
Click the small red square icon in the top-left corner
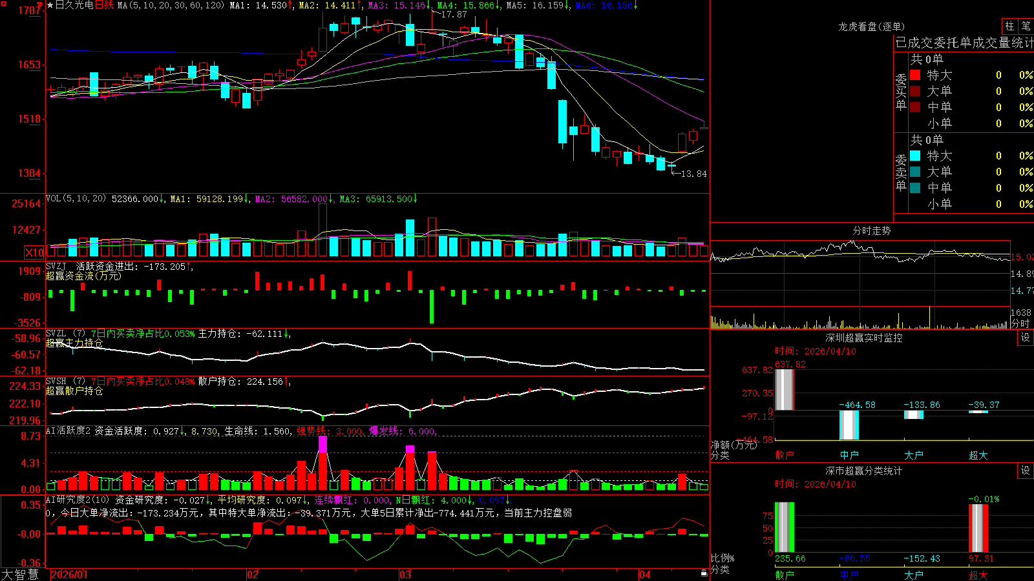3,4
